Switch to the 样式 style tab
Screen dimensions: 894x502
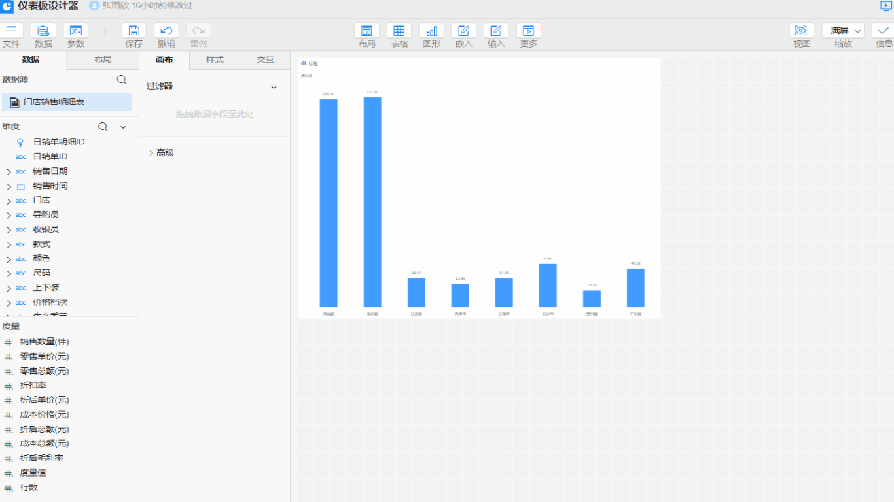215,59
